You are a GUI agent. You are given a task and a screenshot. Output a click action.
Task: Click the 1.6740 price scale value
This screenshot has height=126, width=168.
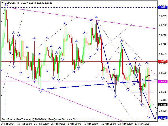pos(163,35)
